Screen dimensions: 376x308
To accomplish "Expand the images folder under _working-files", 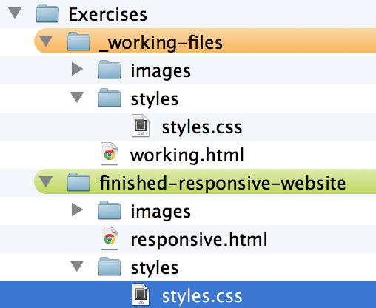I will click(77, 69).
